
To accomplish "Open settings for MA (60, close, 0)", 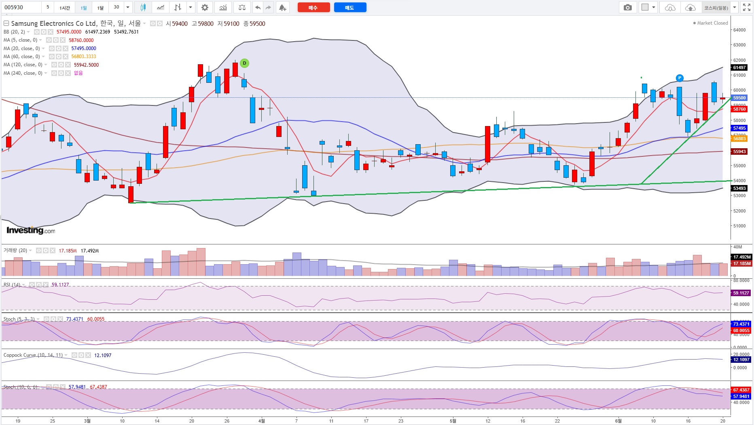I will (x=59, y=57).
